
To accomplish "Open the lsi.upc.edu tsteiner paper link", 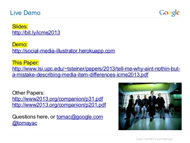I will tap(96, 72).
